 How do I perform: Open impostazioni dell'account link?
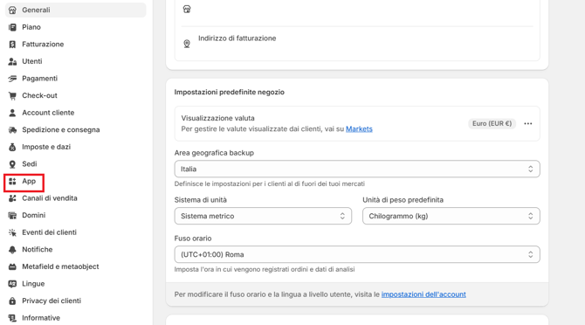pos(423,294)
